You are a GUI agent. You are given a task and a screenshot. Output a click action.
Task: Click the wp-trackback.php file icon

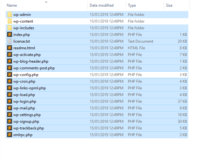point(10,128)
